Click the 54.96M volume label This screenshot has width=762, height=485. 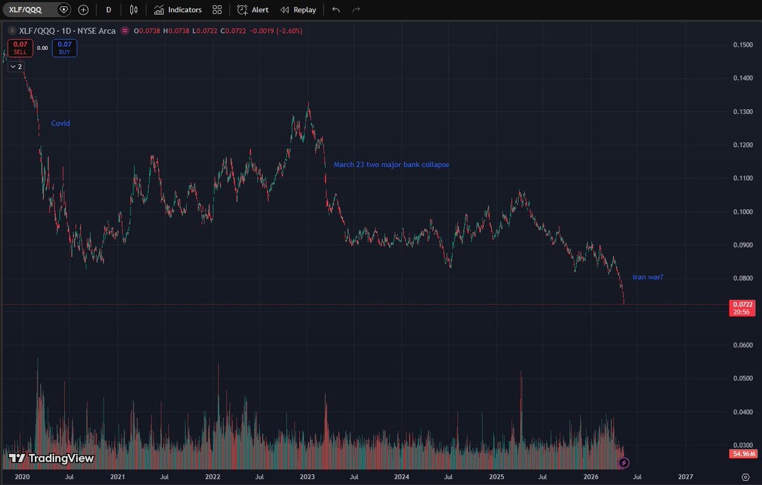coord(742,454)
